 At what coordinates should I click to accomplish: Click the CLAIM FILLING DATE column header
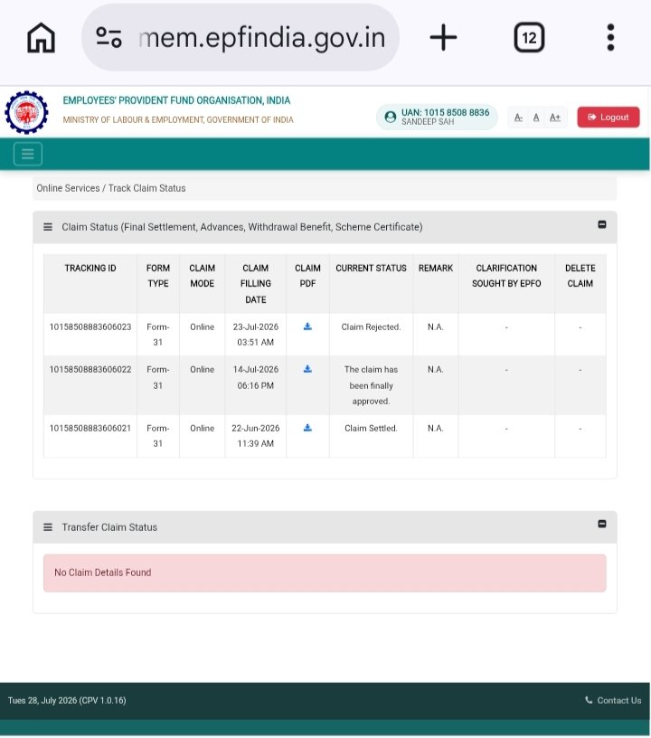pos(255,284)
